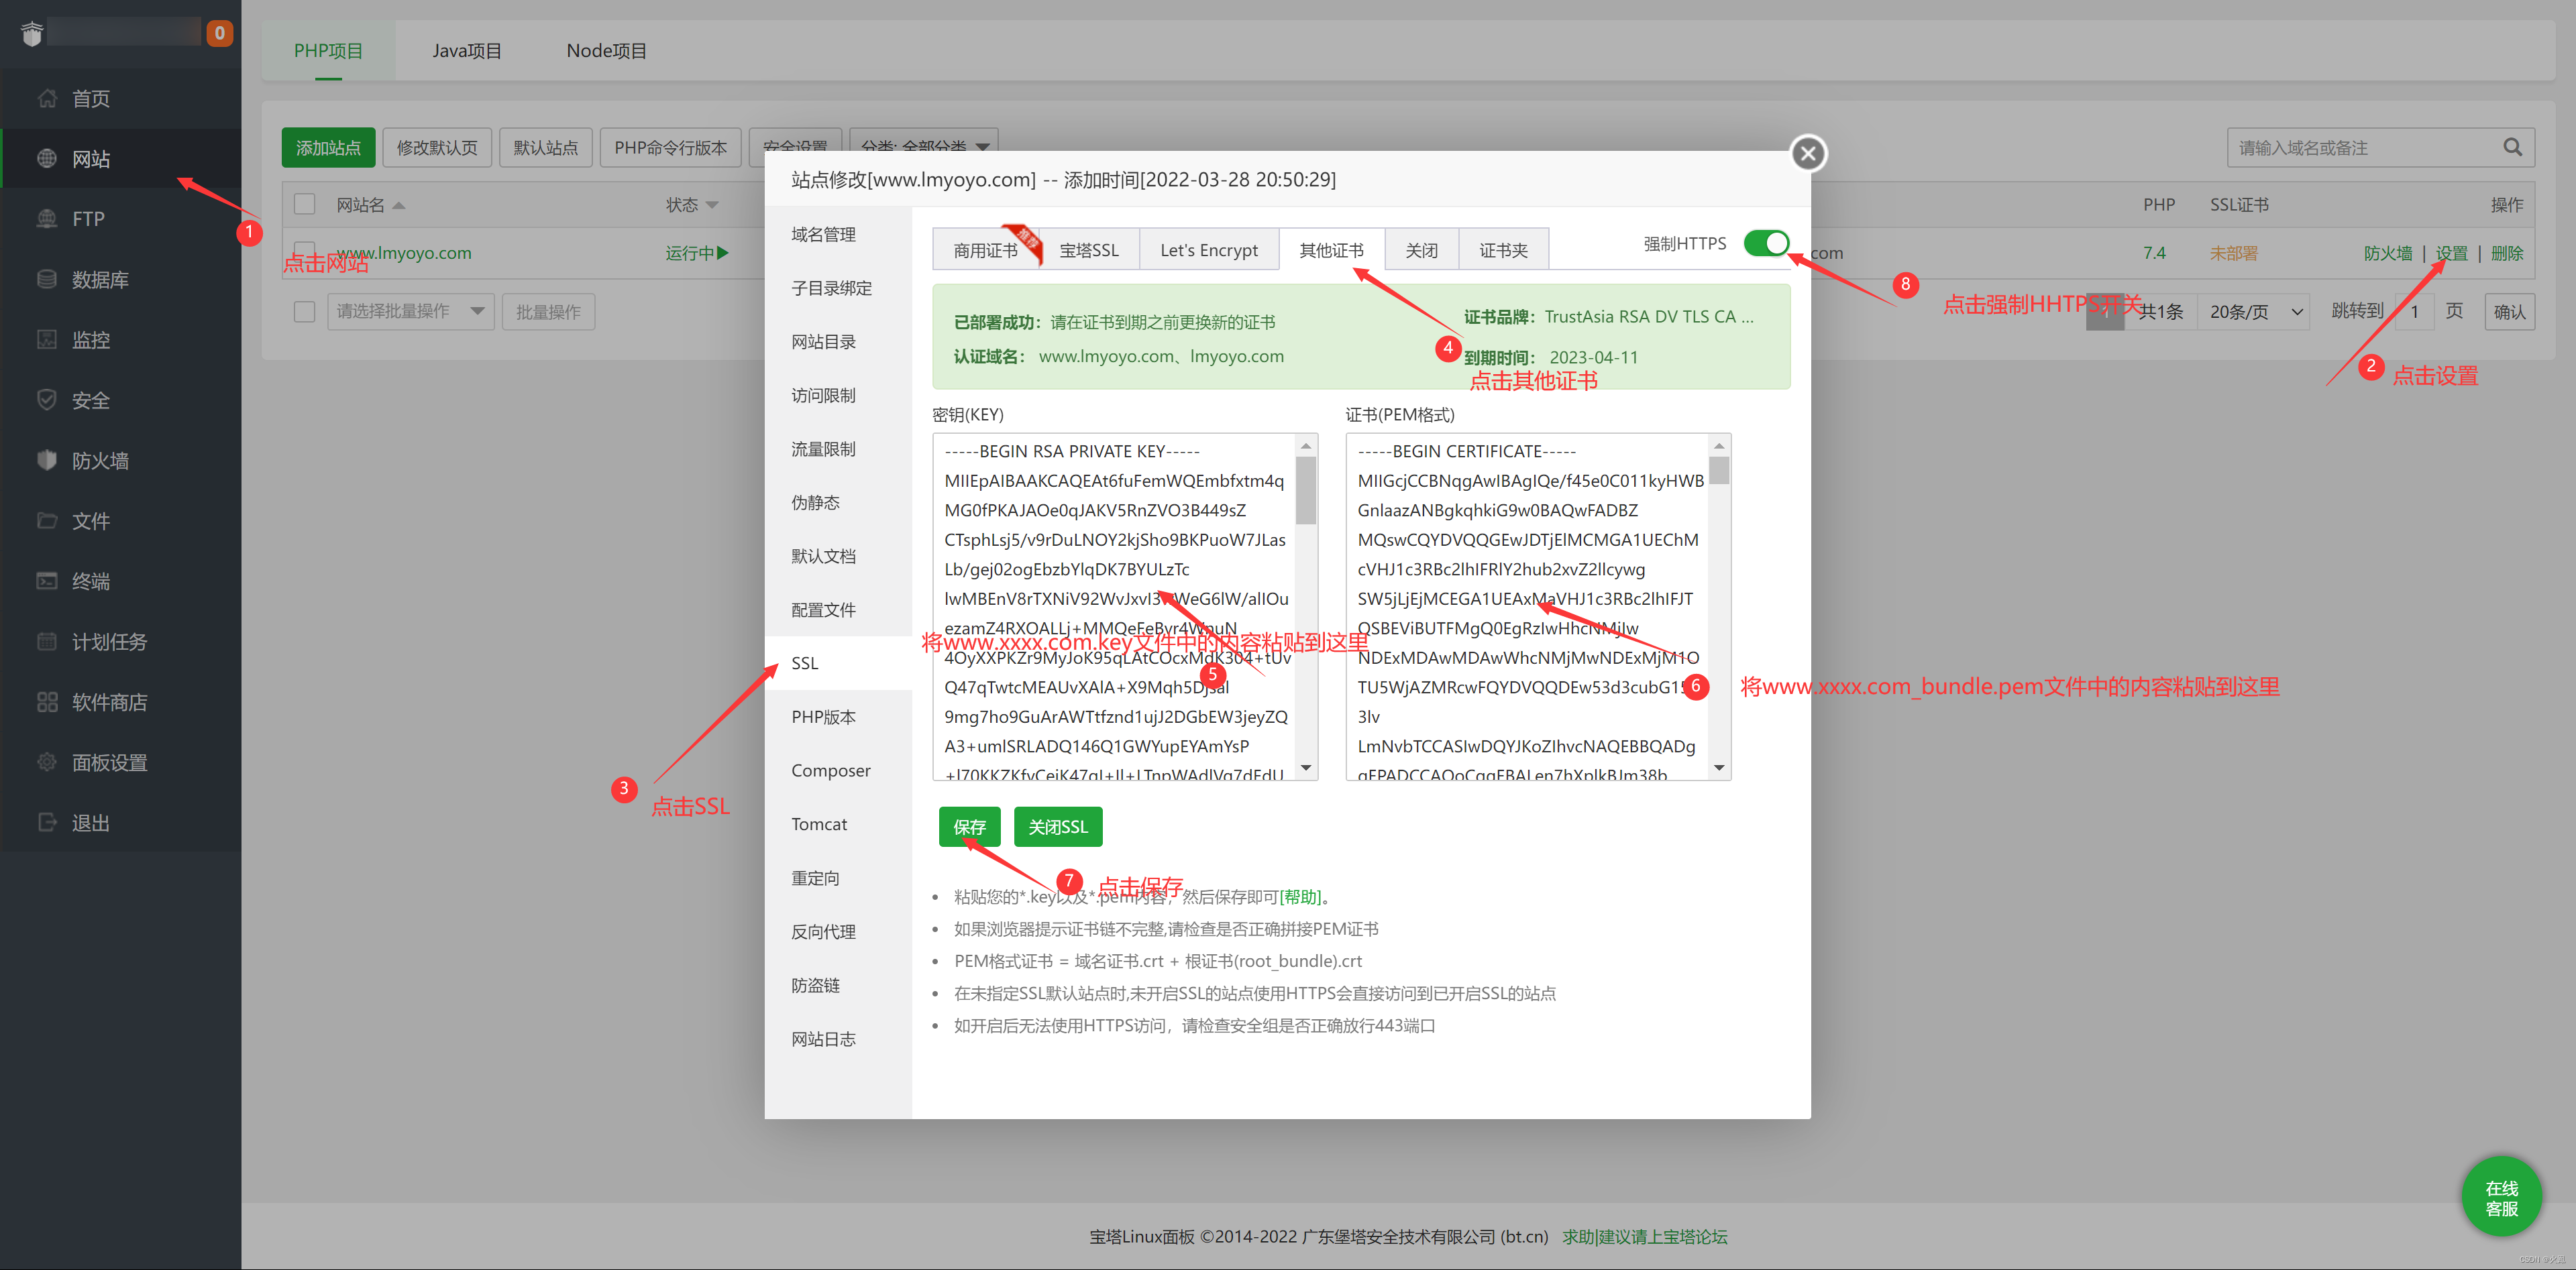Select the 其他证书 tab

[1331, 250]
